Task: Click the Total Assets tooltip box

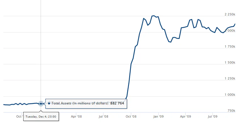Action: pyautogui.click(x=86, y=104)
